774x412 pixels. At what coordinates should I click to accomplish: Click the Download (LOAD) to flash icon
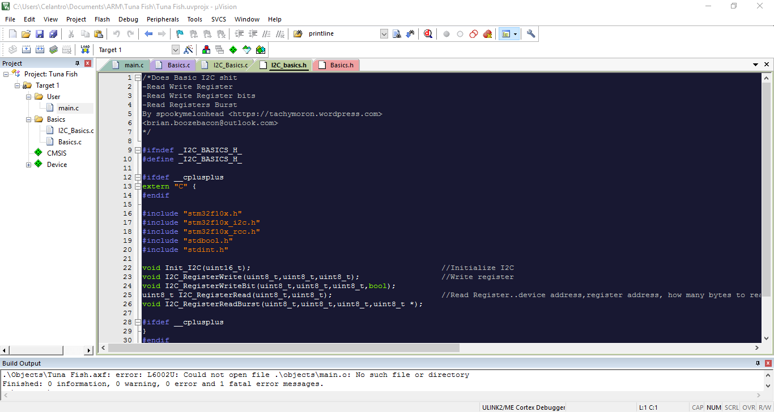(x=85, y=50)
